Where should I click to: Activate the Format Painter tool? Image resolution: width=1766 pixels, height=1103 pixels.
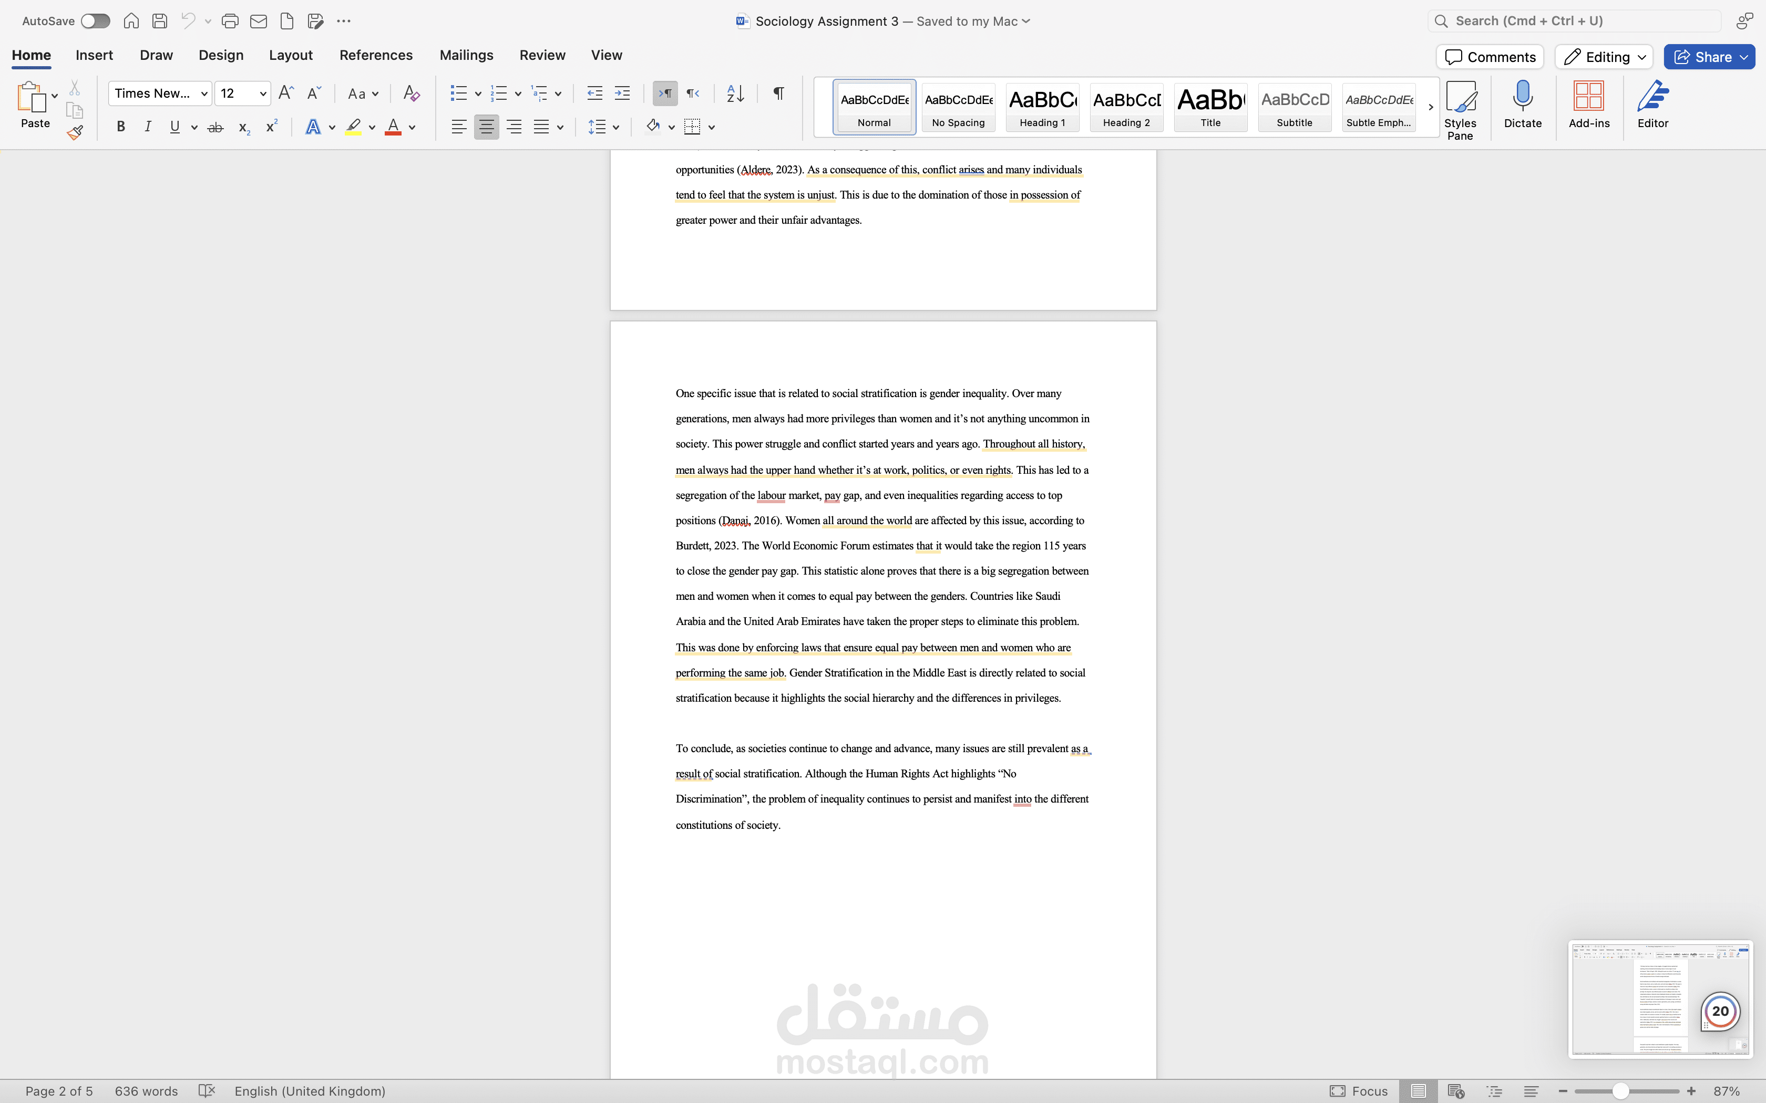(x=75, y=133)
